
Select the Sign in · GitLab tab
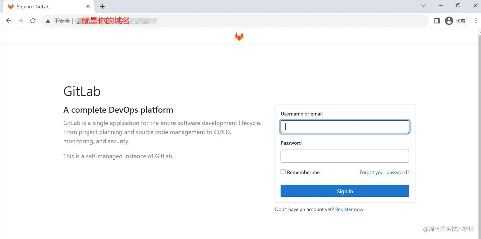(48, 6)
